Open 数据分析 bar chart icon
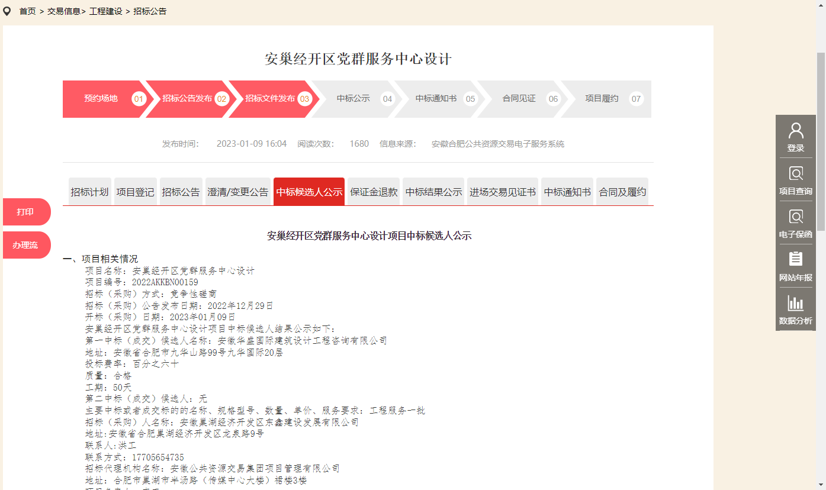The image size is (826, 490). [796, 304]
